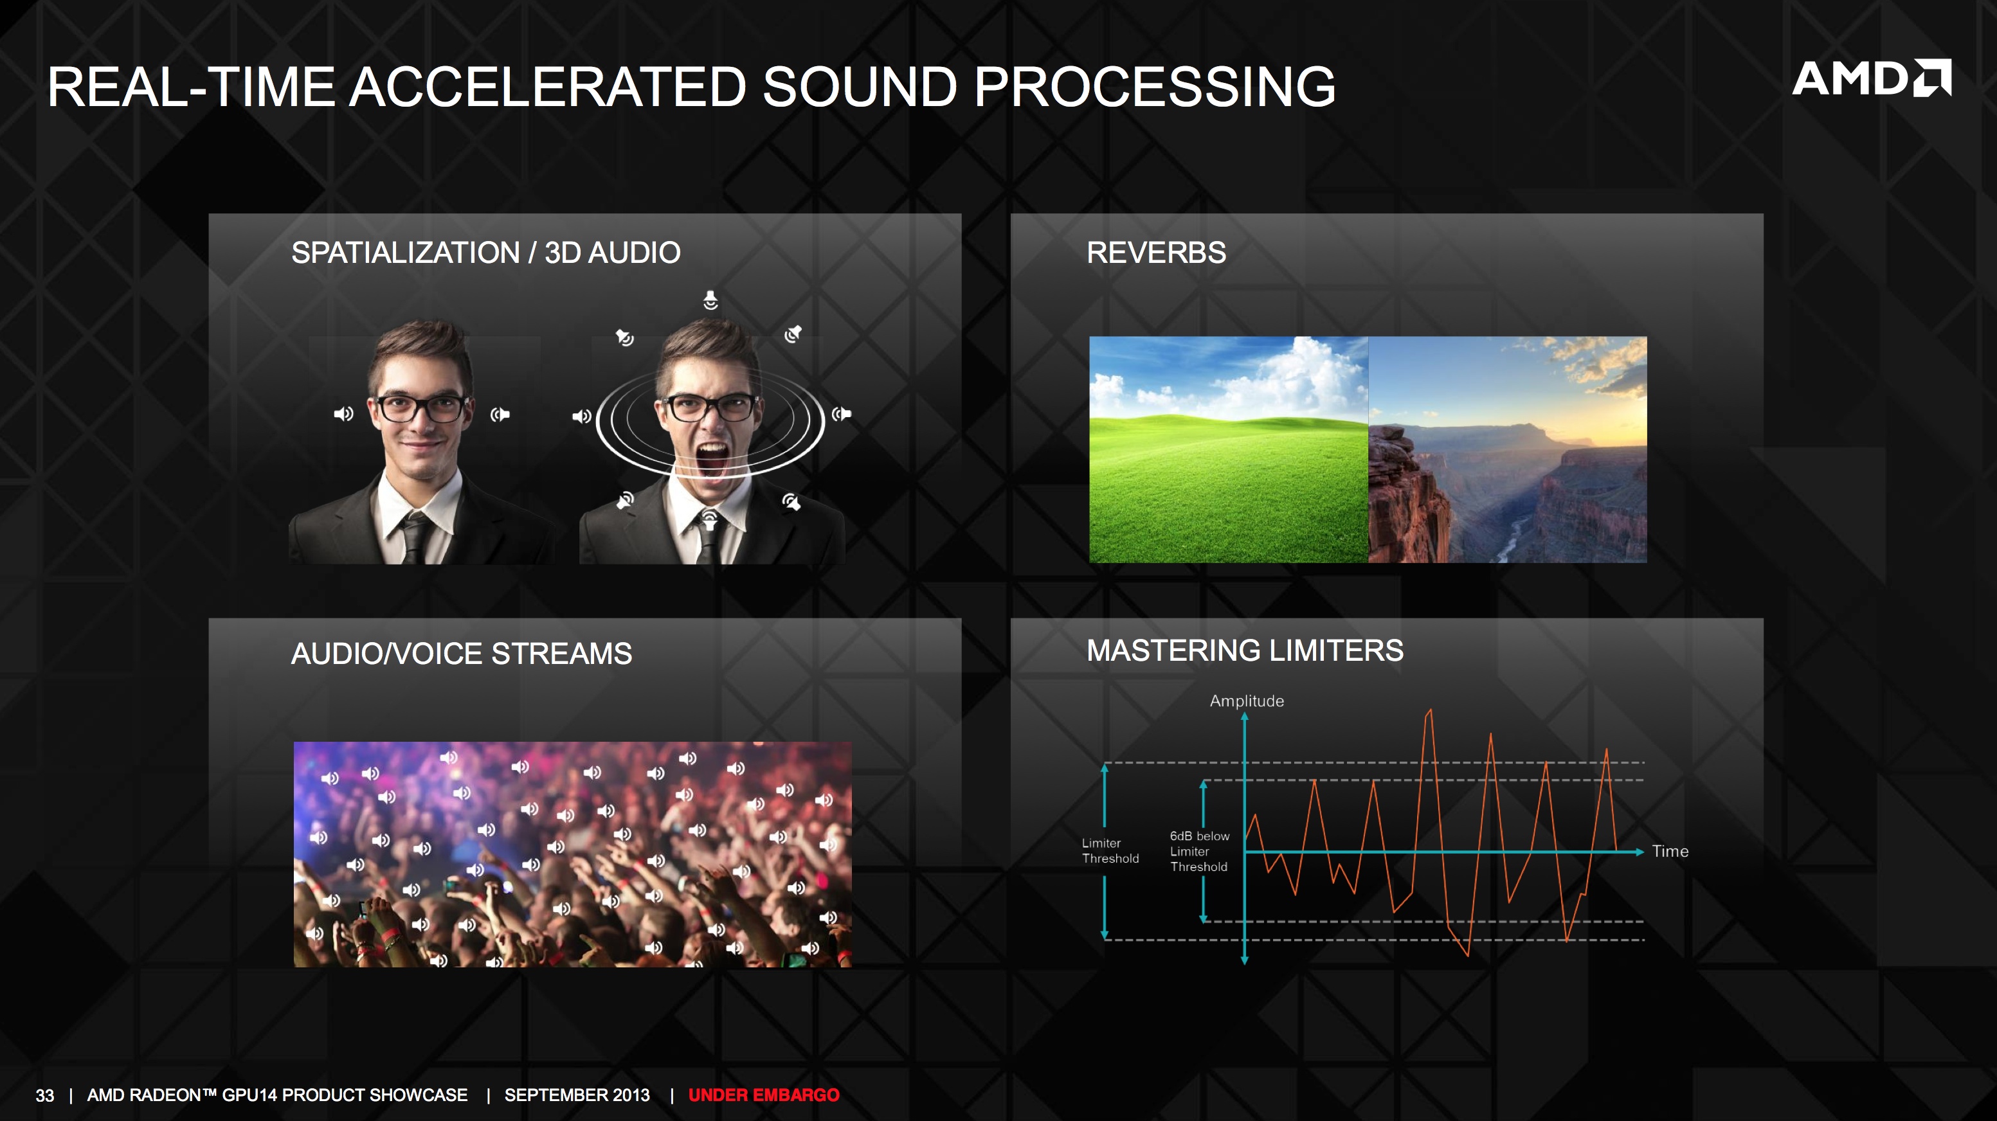Click the 'Audio/Voice Streams' heading
This screenshot has height=1121, width=1997.
tap(461, 654)
